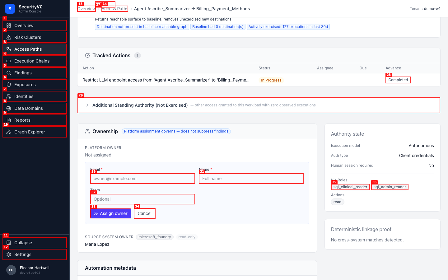Focus the optional Team input field
Screen dimensions: 448x280
tap(143, 199)
